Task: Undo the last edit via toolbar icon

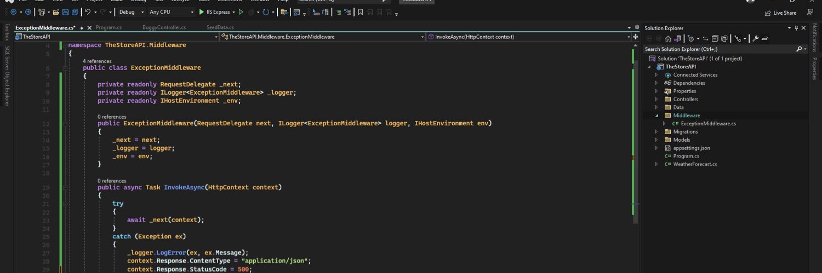Action: pos(88,12)
